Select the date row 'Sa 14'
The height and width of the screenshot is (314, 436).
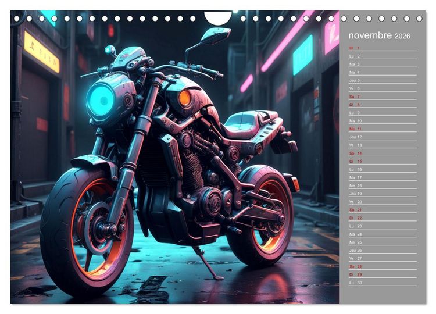383,154
